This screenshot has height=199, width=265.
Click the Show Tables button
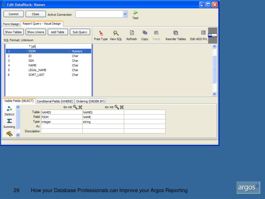[13, 32]
